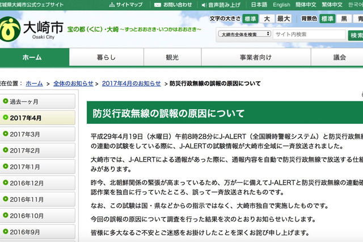Click the speaker icon beside 音声読み上げ
Image resolution: width=363 pixels, height=242 pixels.
click(204, 5)
